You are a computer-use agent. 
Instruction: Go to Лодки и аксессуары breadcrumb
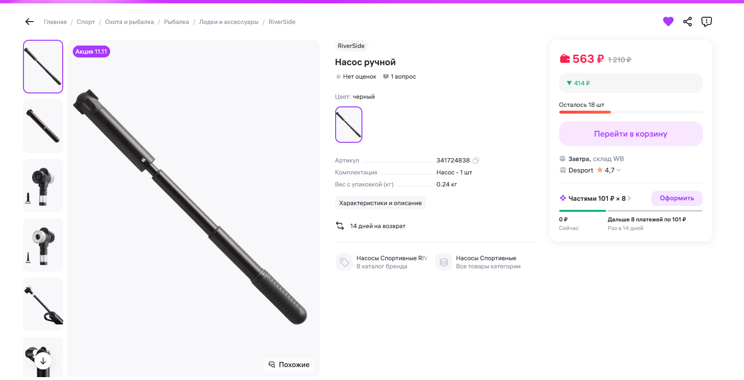pyautogui.click(x=228, y=22)
